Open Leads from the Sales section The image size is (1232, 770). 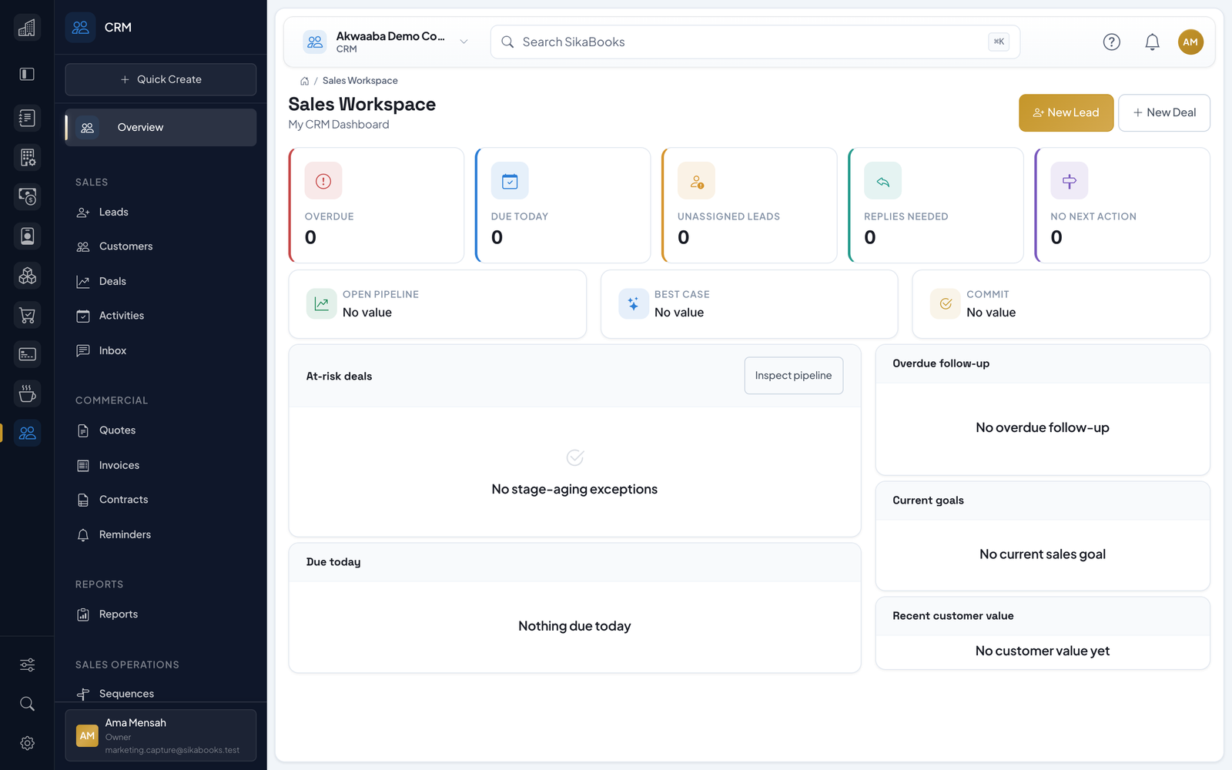161,212
